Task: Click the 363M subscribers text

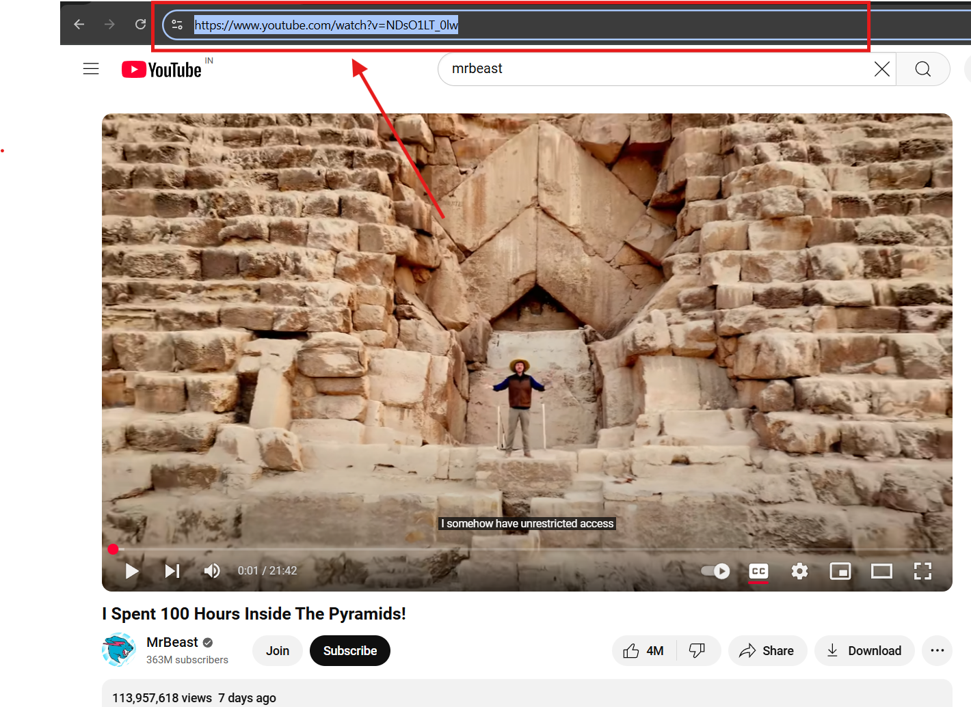Action: (187, 660)
